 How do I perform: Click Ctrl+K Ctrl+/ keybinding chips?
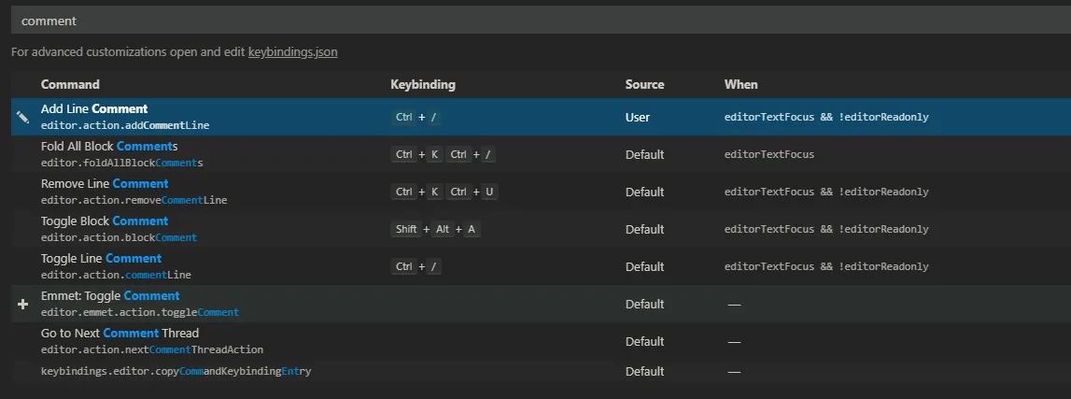444,154
